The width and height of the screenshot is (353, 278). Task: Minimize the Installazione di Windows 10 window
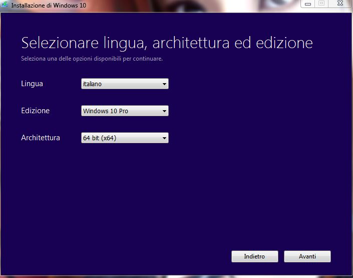[x=308, y=4]
